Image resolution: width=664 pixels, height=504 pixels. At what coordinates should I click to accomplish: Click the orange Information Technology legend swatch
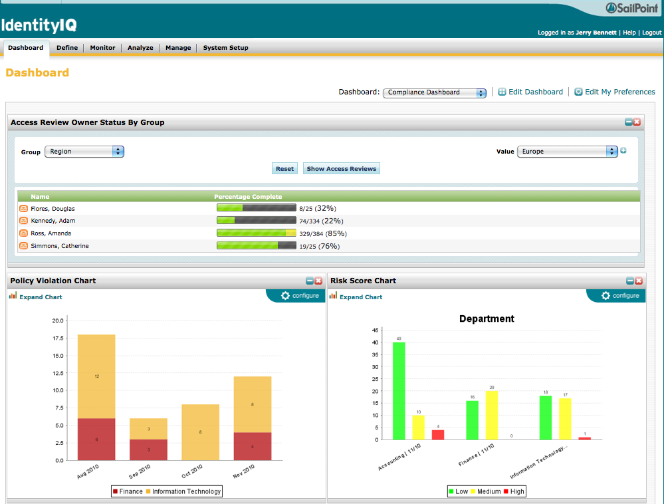pyautogui.click(x=148, y=491)
